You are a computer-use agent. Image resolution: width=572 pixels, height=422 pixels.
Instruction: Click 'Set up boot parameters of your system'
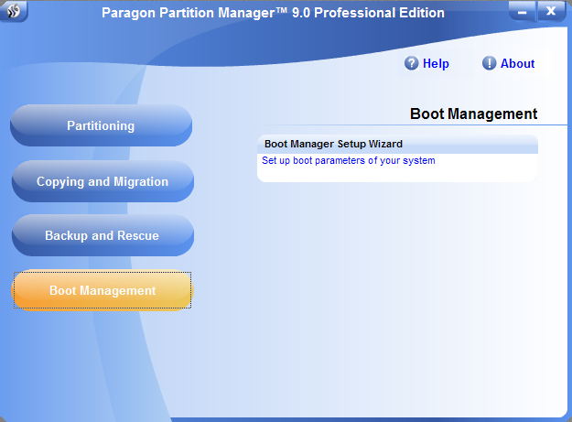point(349,161)
